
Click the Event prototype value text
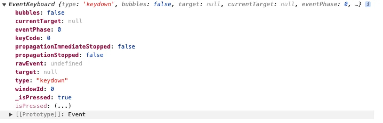click(x=77, y=115)
